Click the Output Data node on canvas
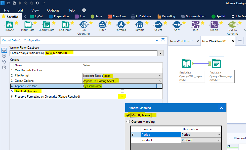 216,63
